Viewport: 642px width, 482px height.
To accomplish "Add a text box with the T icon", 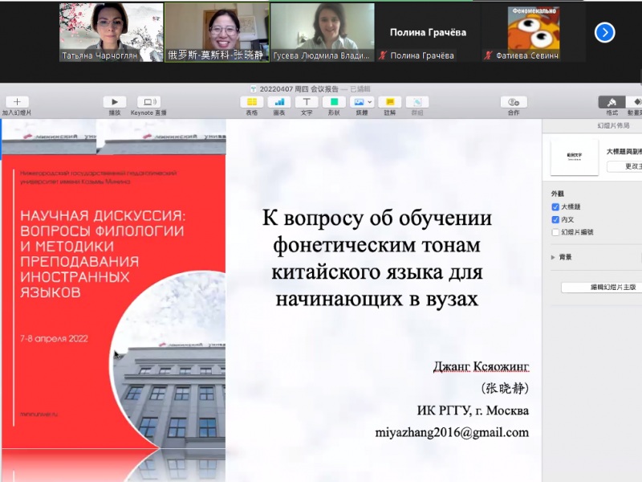I will (x=307, y=102).
